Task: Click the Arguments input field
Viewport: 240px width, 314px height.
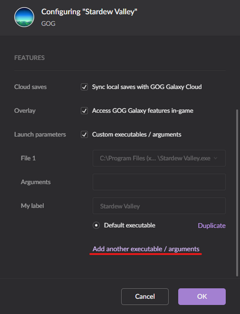Action: (x=159, y=182)
